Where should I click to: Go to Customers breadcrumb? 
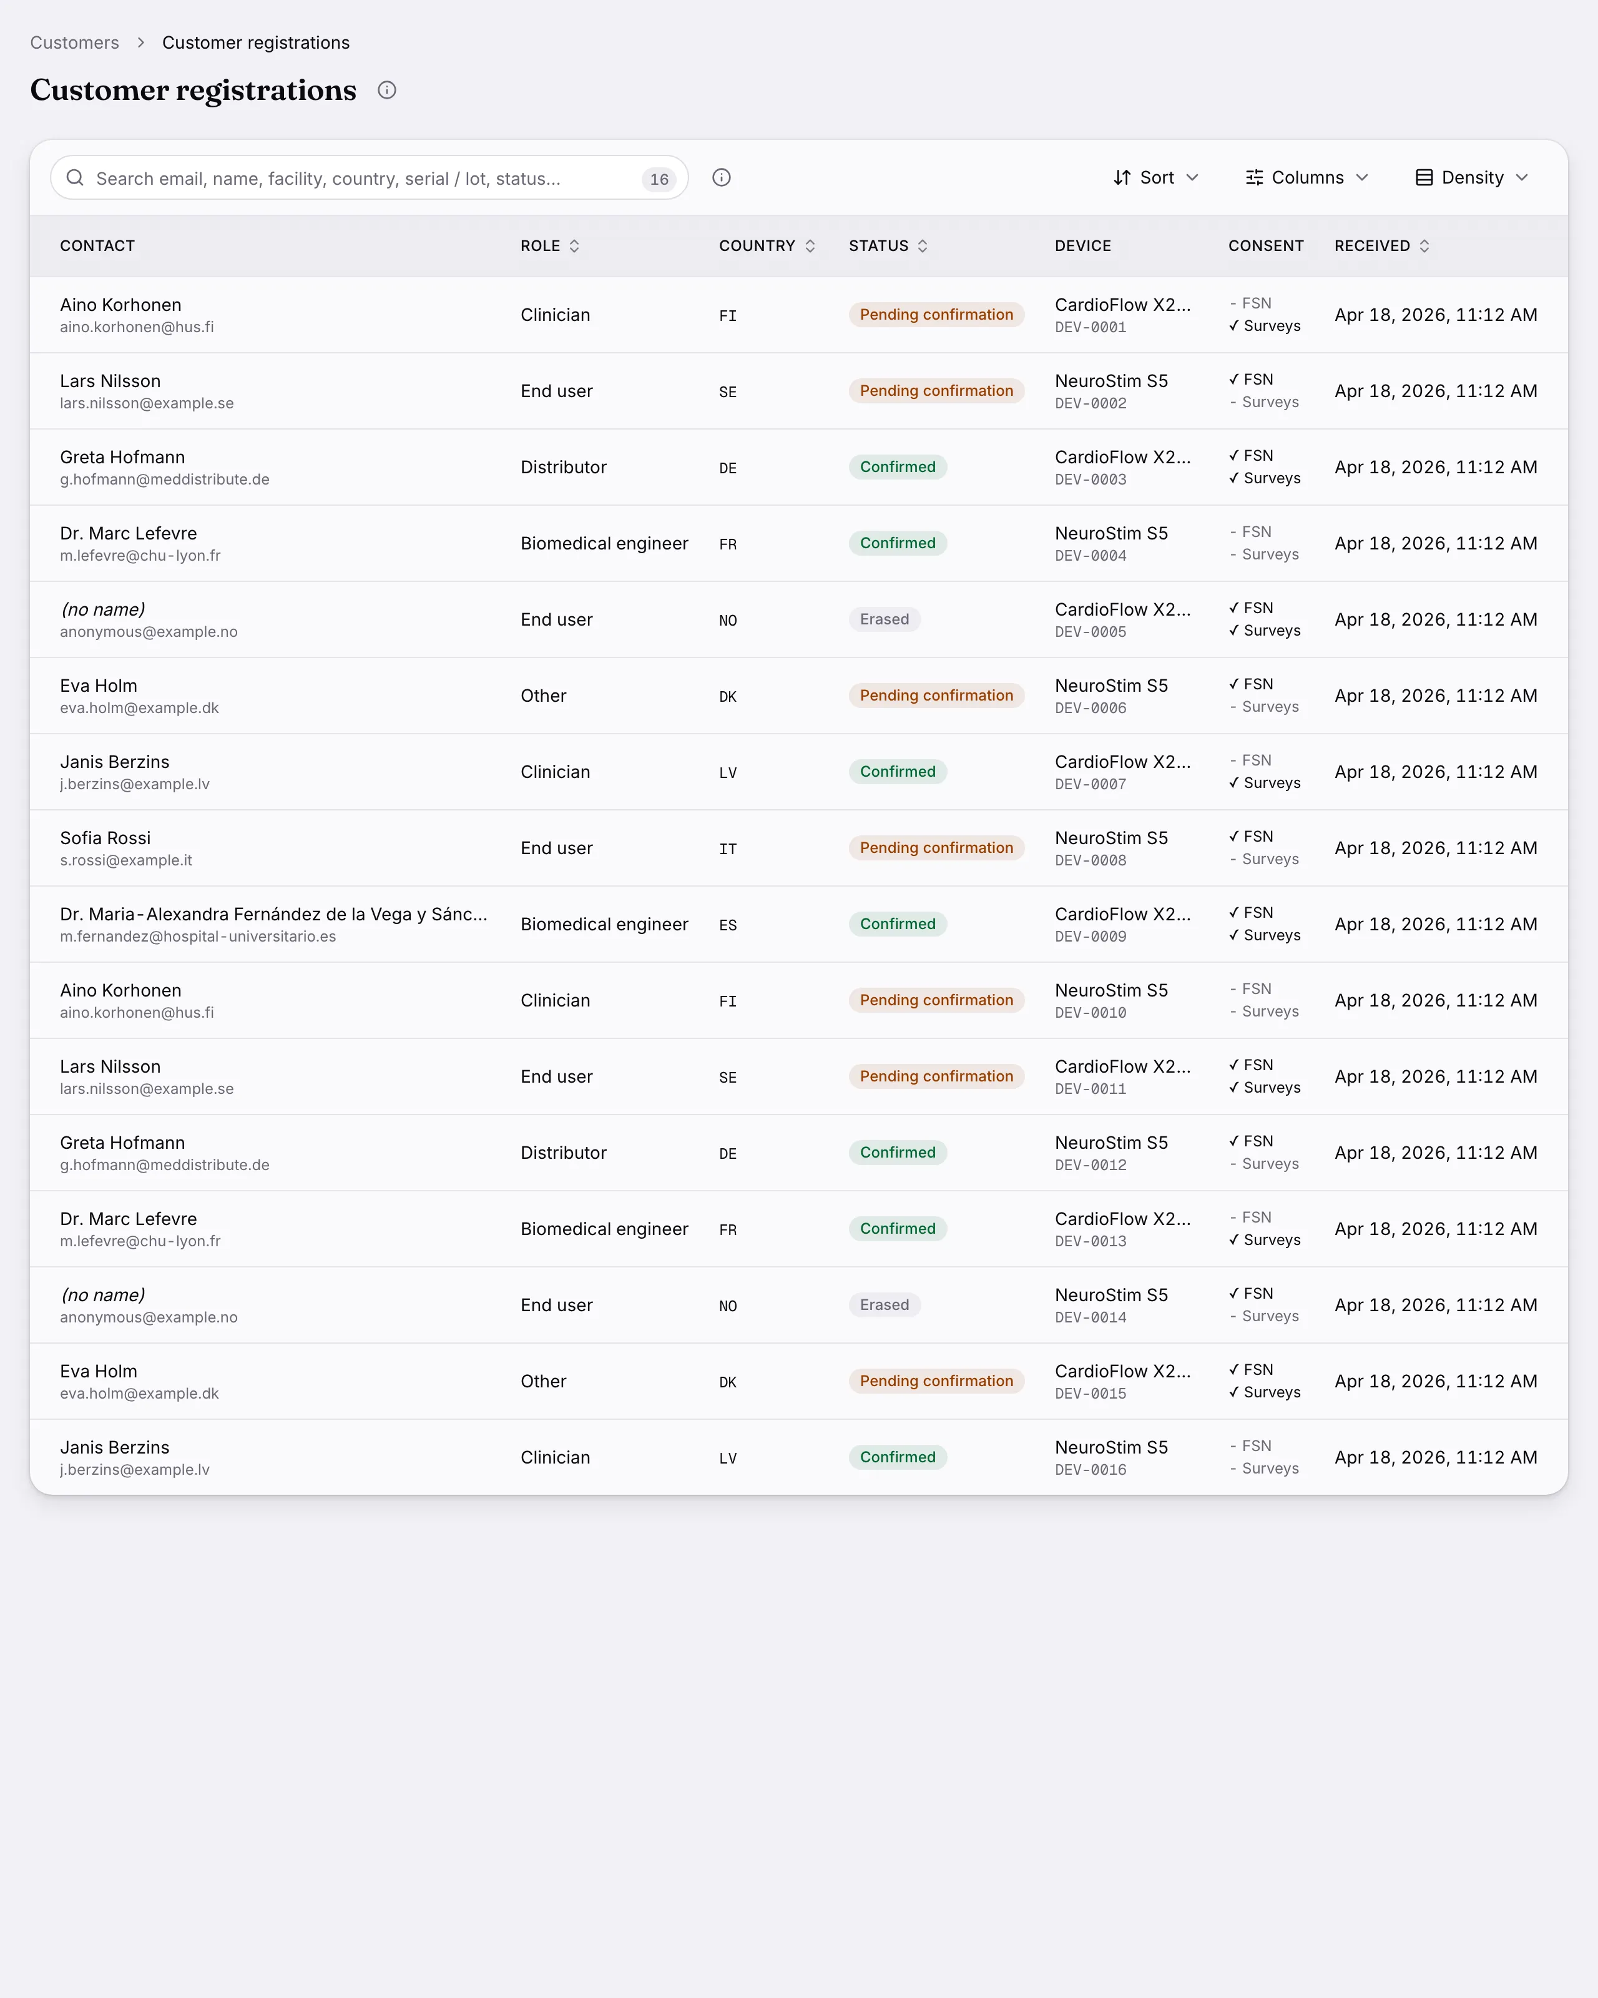74,42
